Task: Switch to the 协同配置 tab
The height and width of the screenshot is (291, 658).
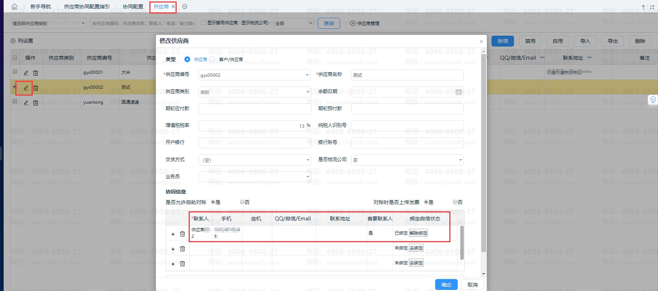Action: [133, 7]
